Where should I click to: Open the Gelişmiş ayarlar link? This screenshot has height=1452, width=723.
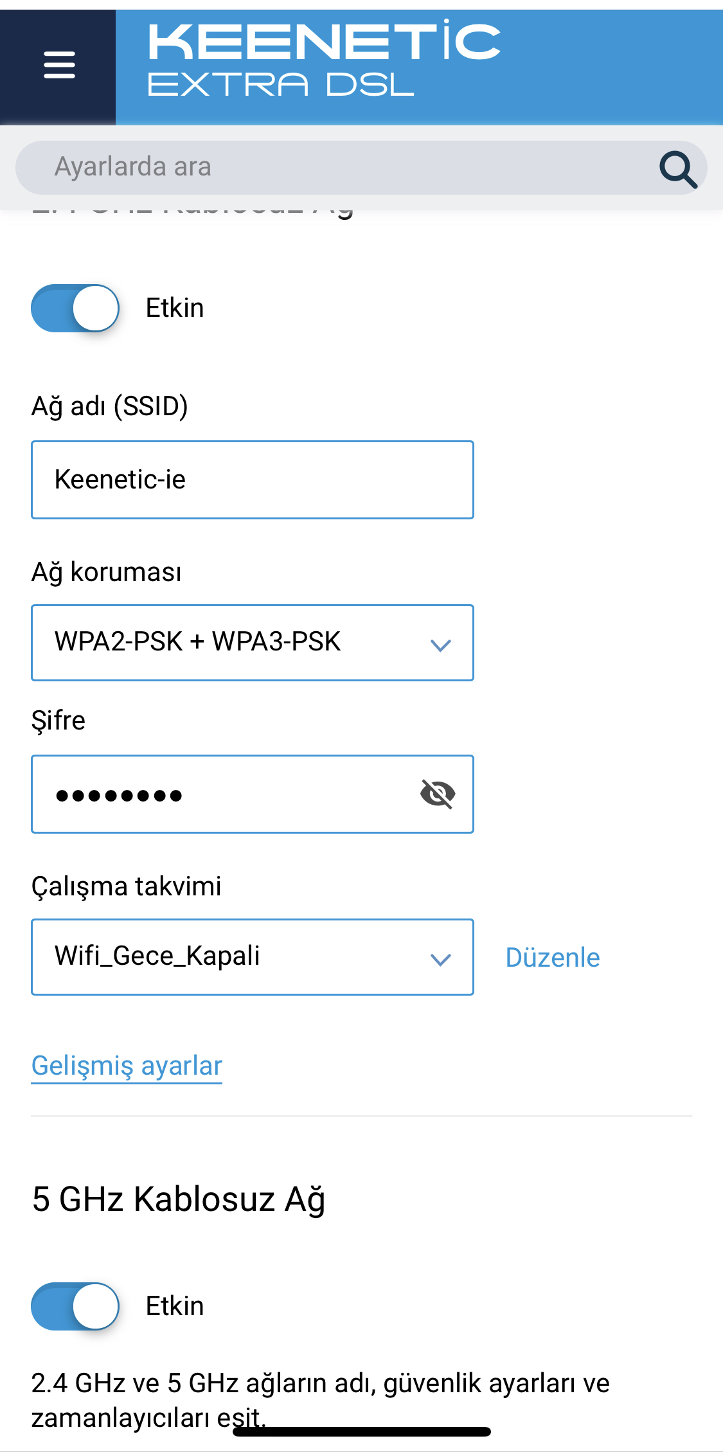[x=127, y=1066]
